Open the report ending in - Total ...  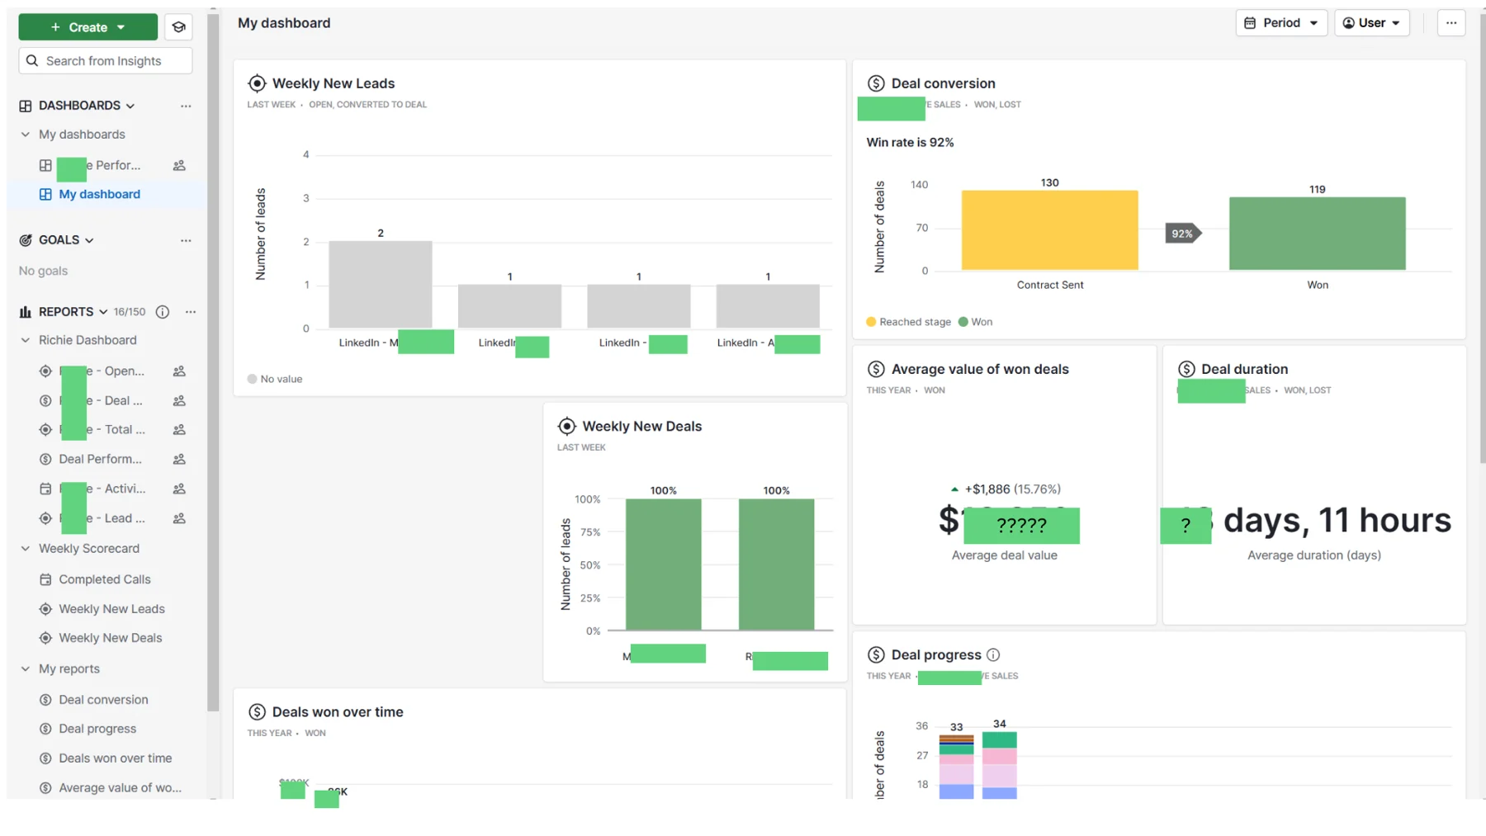tap(102, 429)
